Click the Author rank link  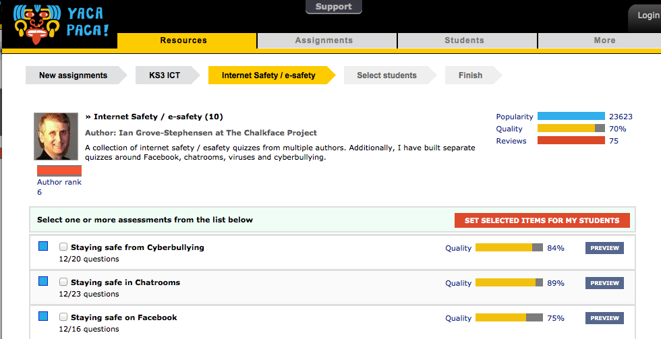tap(59, 182)
